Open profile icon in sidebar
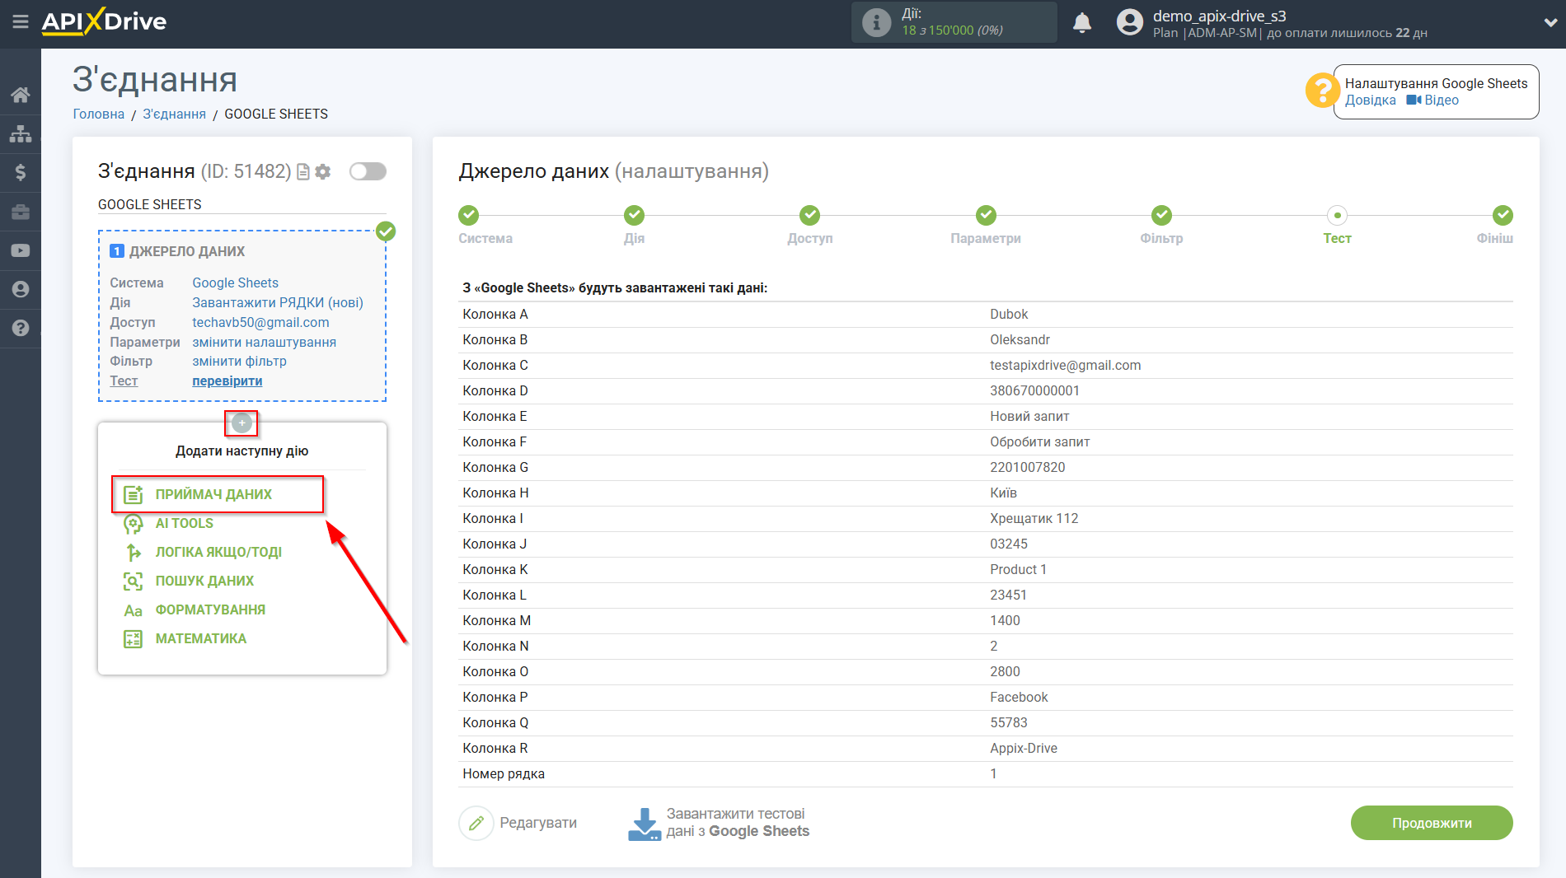This screenshot has width=1566, height=878. (x=21, y=289)
